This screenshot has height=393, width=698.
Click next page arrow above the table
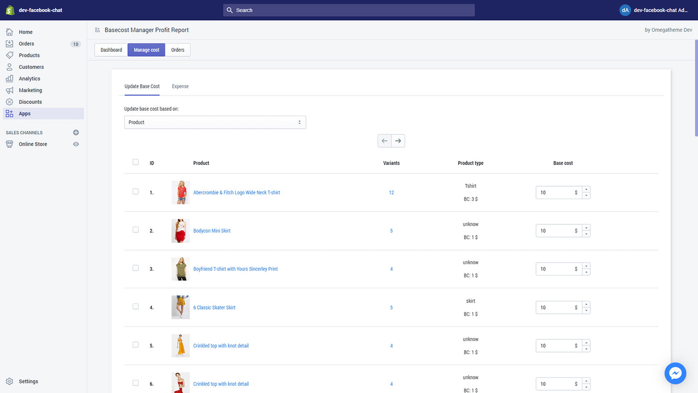click(x=398, y=140)
